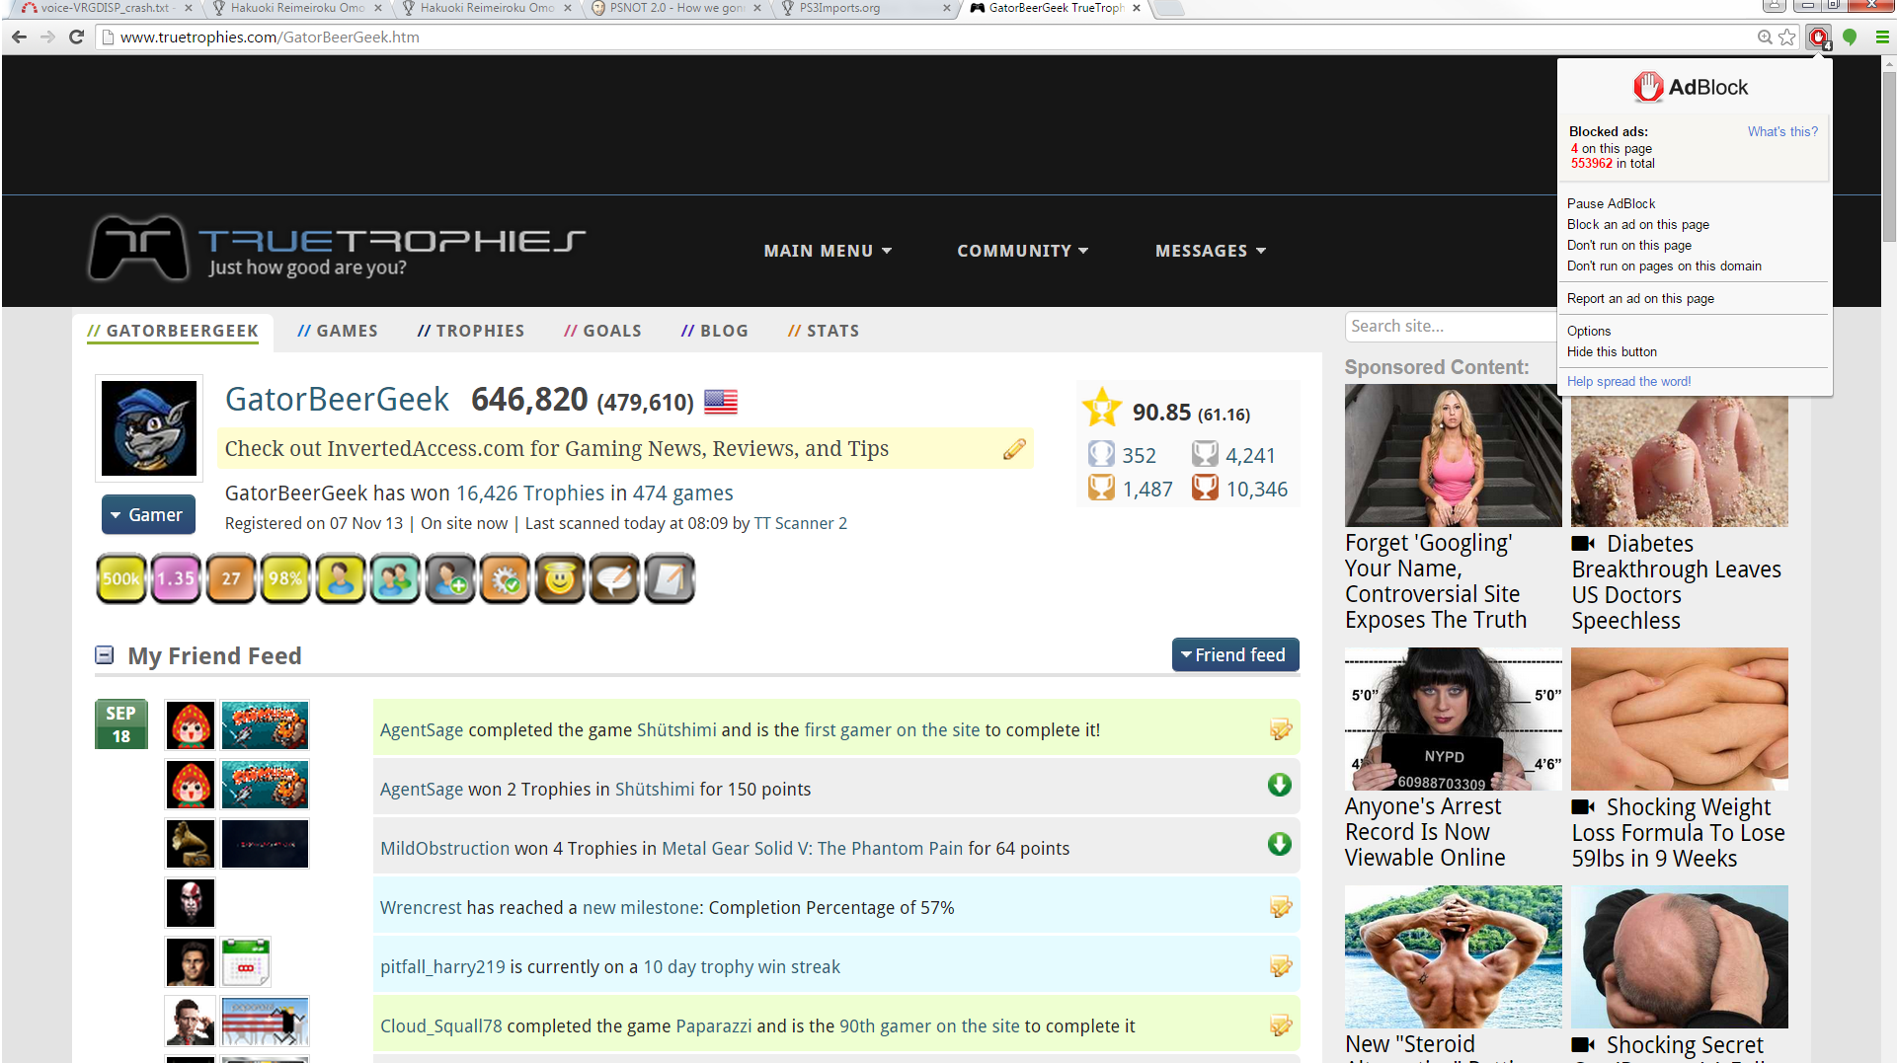Click the green extension icon beside AdBlock
The height and width of the screenshot is (1063, 1897).
coord(1850,37)
